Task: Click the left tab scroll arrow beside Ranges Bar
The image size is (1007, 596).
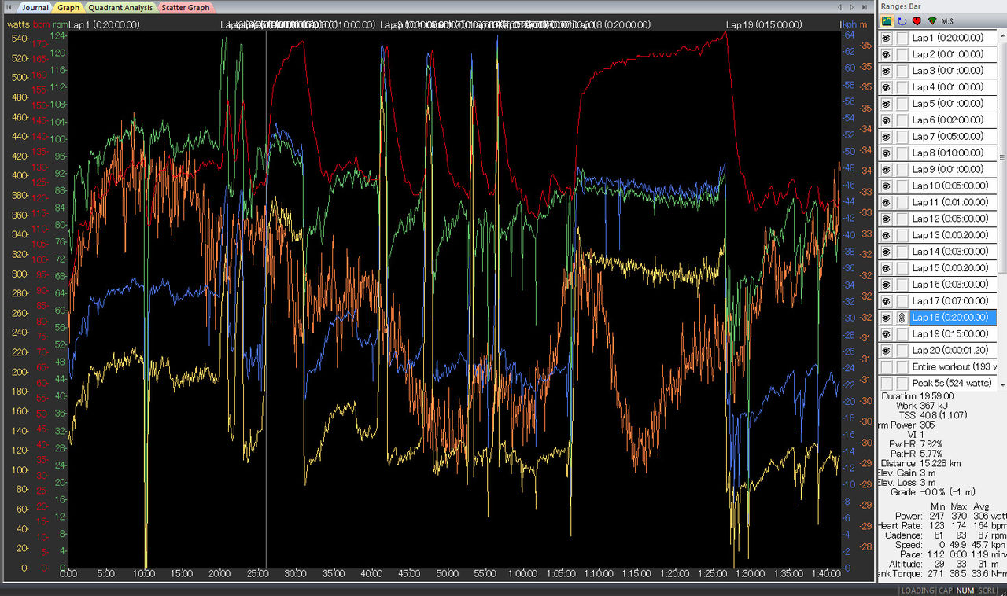Action: pos(840,7)
